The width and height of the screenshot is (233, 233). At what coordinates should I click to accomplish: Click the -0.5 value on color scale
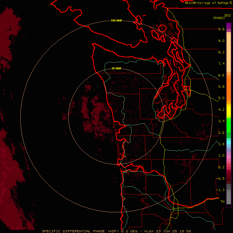pos(220,179)
